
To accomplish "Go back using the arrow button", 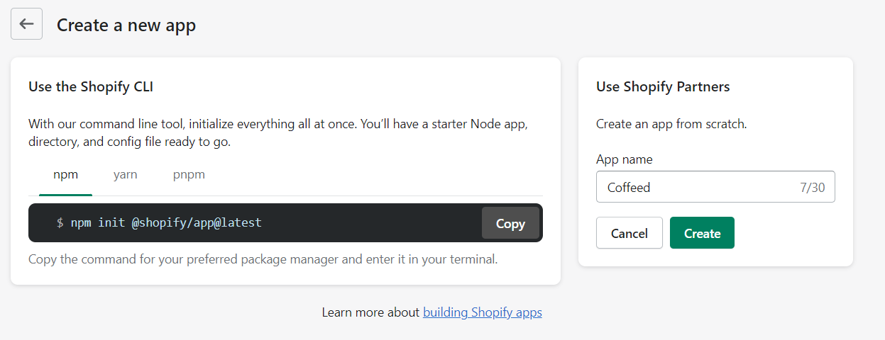I will 26,24.
